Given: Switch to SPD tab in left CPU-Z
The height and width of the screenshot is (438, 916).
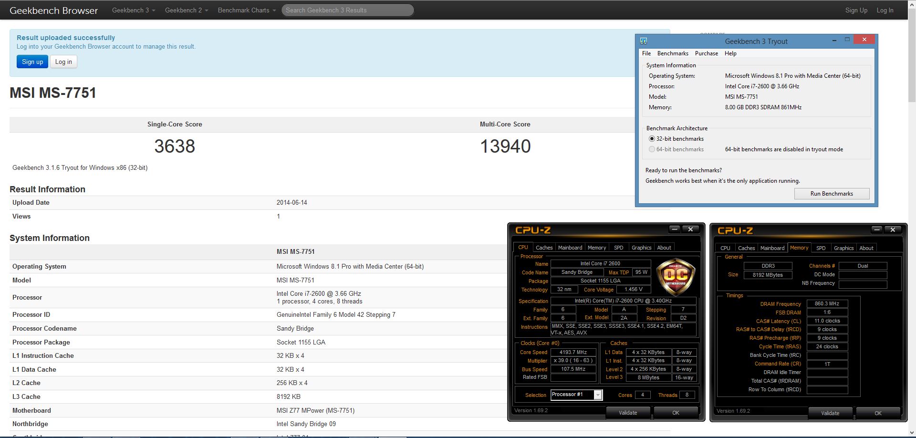Looking at the screenshot, I should [x=619, y=248].
